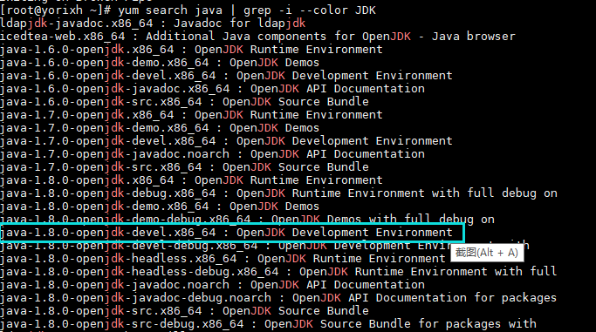This screenshot has height=332, width=596.
Task: Select the highlighted java-1.8.0-openjdk-devel.x86_64 line
Action: point(231,233)
